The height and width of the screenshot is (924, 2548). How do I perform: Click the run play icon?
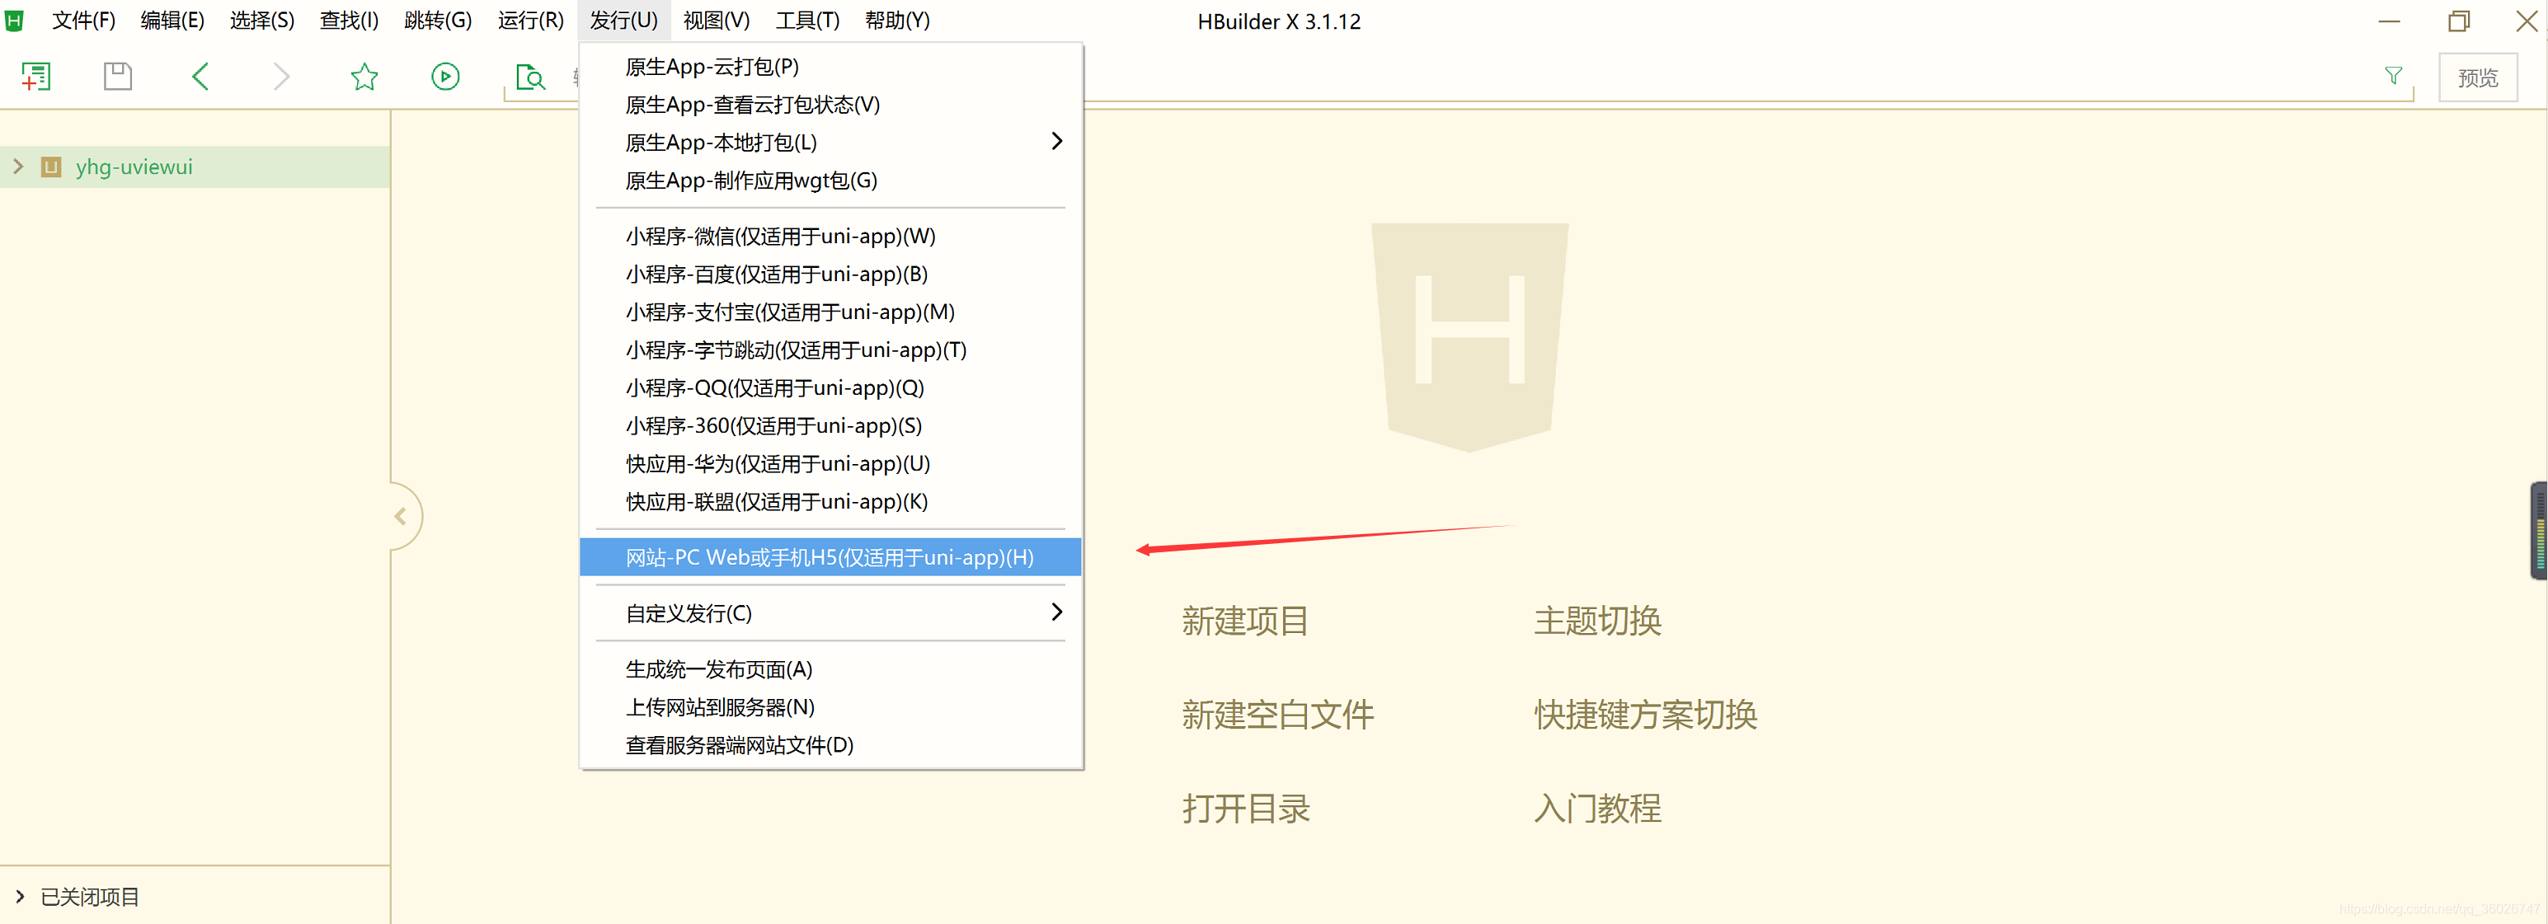(445, 77)
